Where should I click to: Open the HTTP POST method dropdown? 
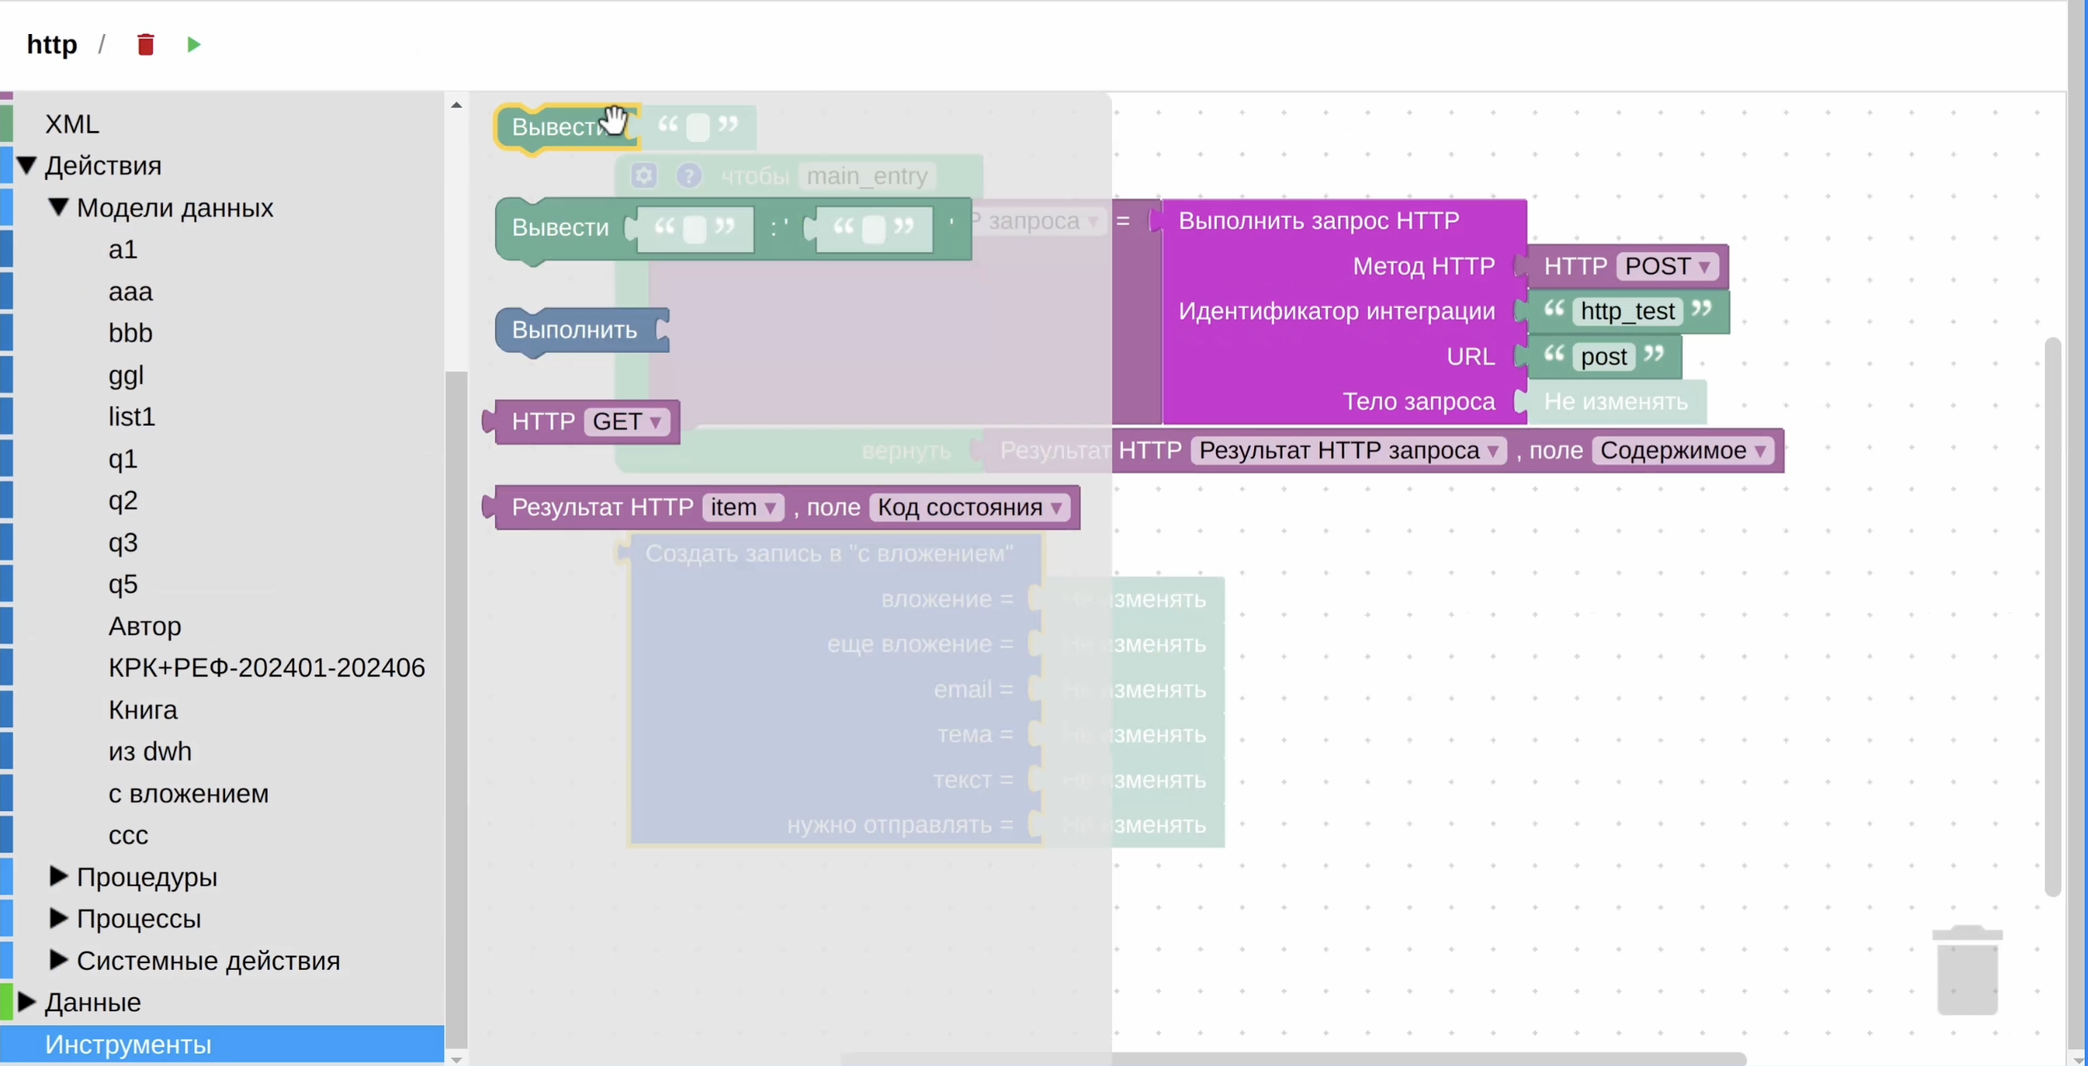point(1668,266)
